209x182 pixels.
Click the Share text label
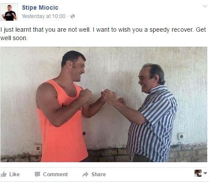(x=99, y=175)
